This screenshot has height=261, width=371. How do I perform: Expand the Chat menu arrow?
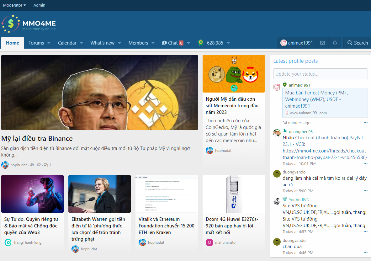coord(188,43)
